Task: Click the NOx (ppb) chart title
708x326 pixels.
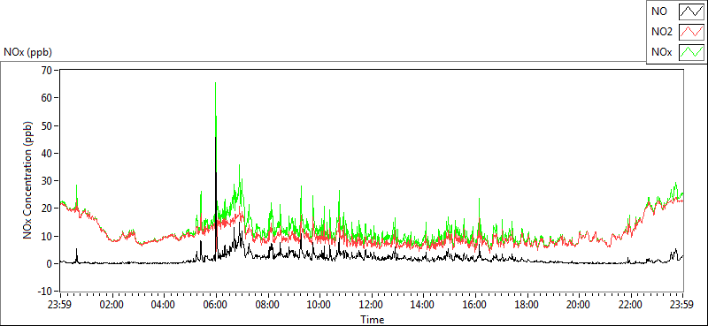Action: click(x=28, y=52)
